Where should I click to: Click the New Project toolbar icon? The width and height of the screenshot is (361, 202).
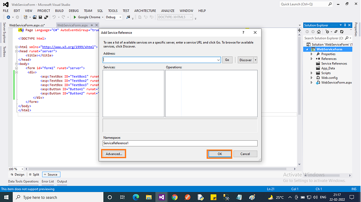point(26,17)
